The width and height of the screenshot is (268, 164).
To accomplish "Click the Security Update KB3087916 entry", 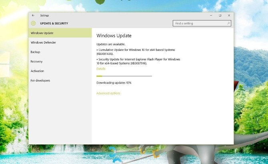I will [138, 61].
